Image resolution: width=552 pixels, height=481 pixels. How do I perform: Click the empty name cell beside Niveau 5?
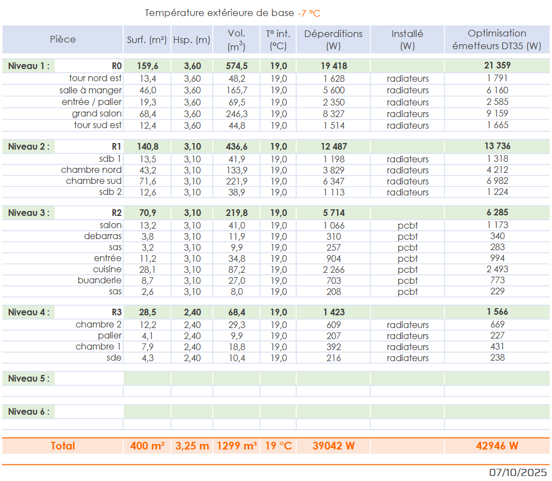[x=88, y=379]
